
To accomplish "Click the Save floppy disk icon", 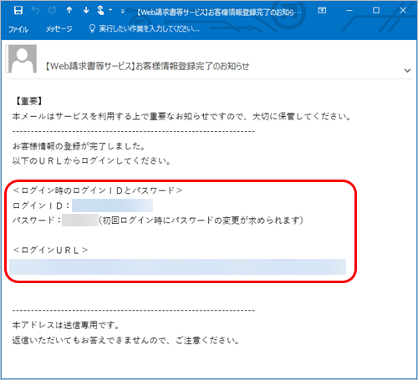I will click(18, 11).
